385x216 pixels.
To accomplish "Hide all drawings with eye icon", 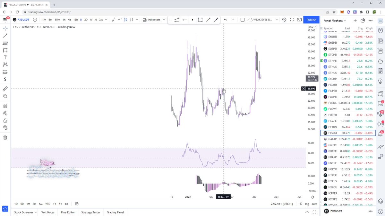I will tap(5, 128).
